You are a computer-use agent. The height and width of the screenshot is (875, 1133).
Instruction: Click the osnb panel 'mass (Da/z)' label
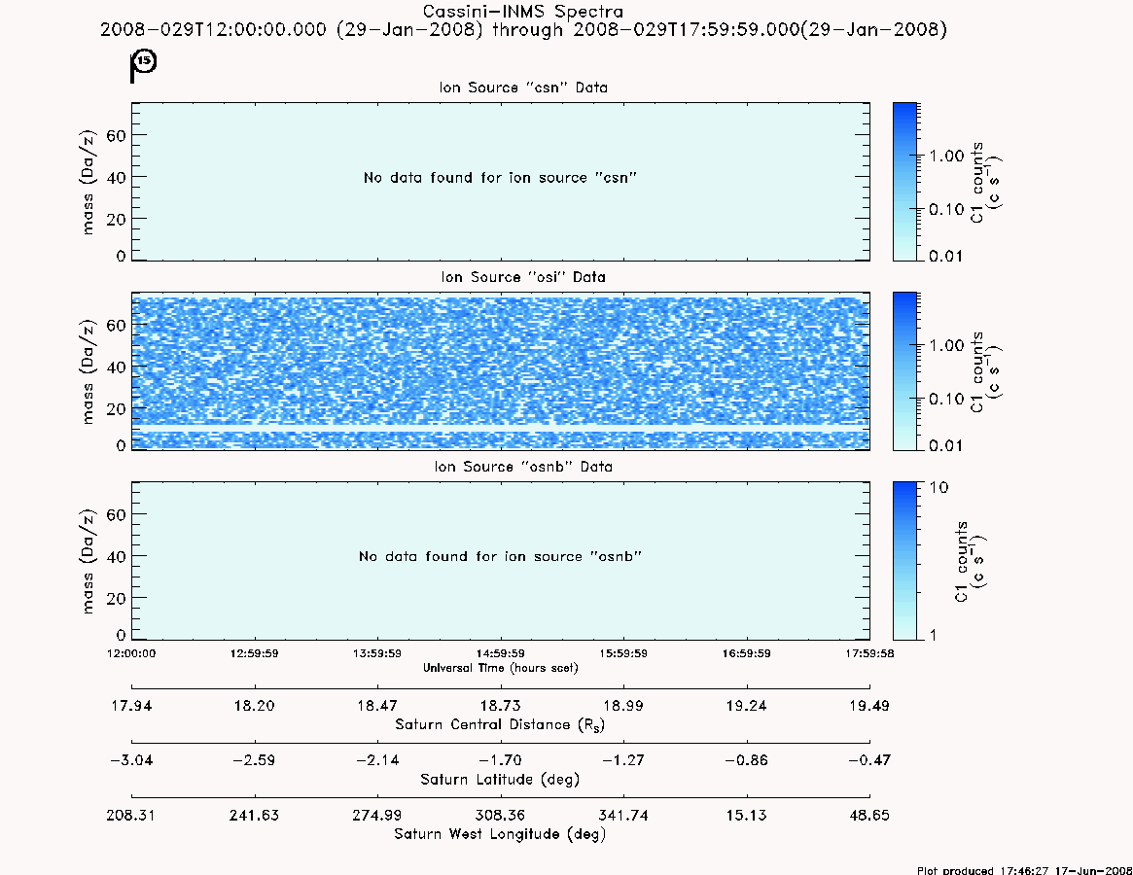[88, 561]
